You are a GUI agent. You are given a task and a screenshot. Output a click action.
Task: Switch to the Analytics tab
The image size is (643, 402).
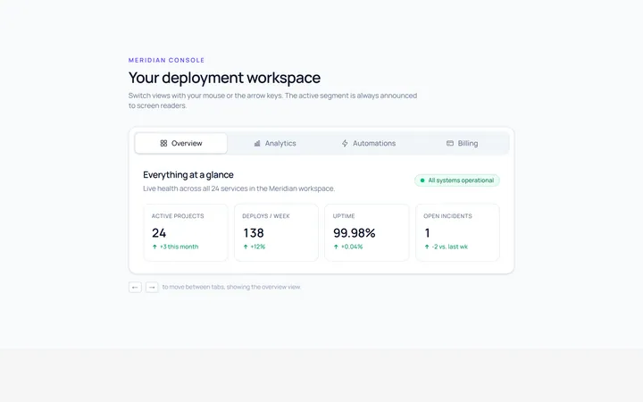(x=275, y=143)
